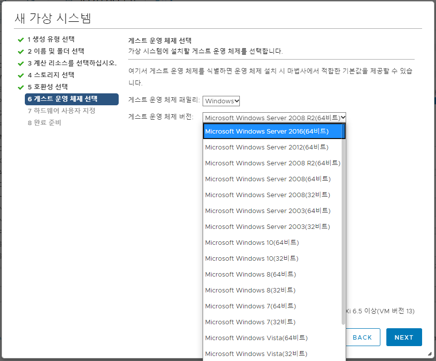Click green checkmark beside 호환성 선택
The image size is (436, 361).
[20, 87]
